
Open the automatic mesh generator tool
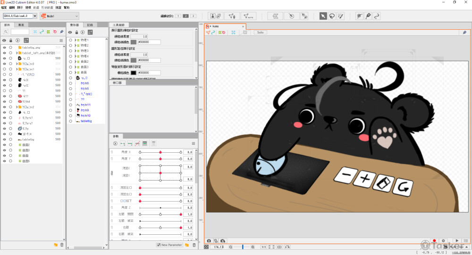249,16
